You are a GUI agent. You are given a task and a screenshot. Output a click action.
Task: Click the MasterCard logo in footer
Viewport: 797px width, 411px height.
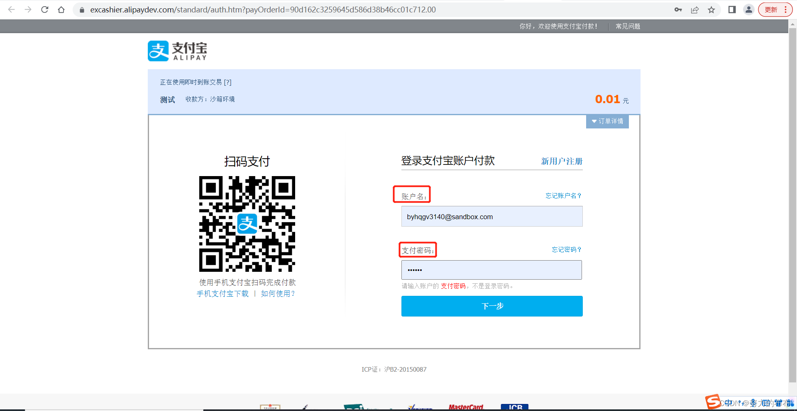coord(466,407)
